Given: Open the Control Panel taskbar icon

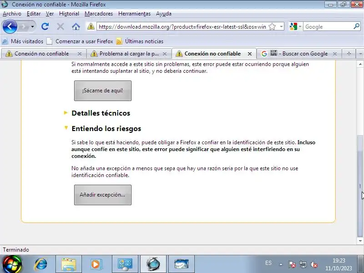Looking at the screenshot, I should click(x=125, y=264).
